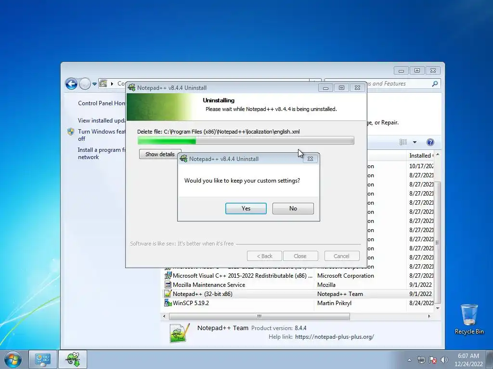Click Yes to keep custom settings
The width and height of the screenshot is (493, 369).
[246, 209]
